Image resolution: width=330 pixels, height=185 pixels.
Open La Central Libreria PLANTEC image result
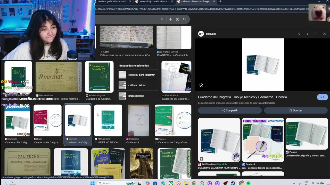174,37
